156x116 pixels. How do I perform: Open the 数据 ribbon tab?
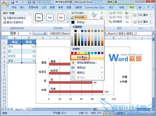(x=52, y=8)
